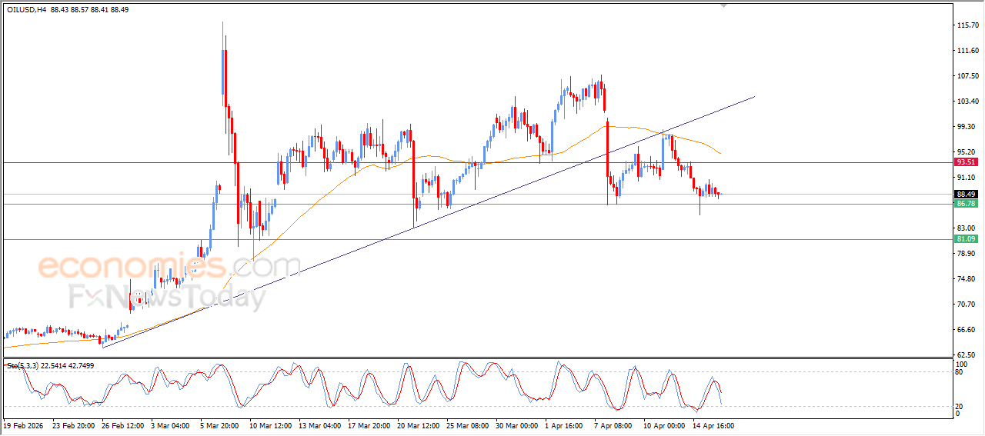This screenshot has width=985, height=436.
Task: Click the chart shift triangle marker at top
Action: (723, 5)
